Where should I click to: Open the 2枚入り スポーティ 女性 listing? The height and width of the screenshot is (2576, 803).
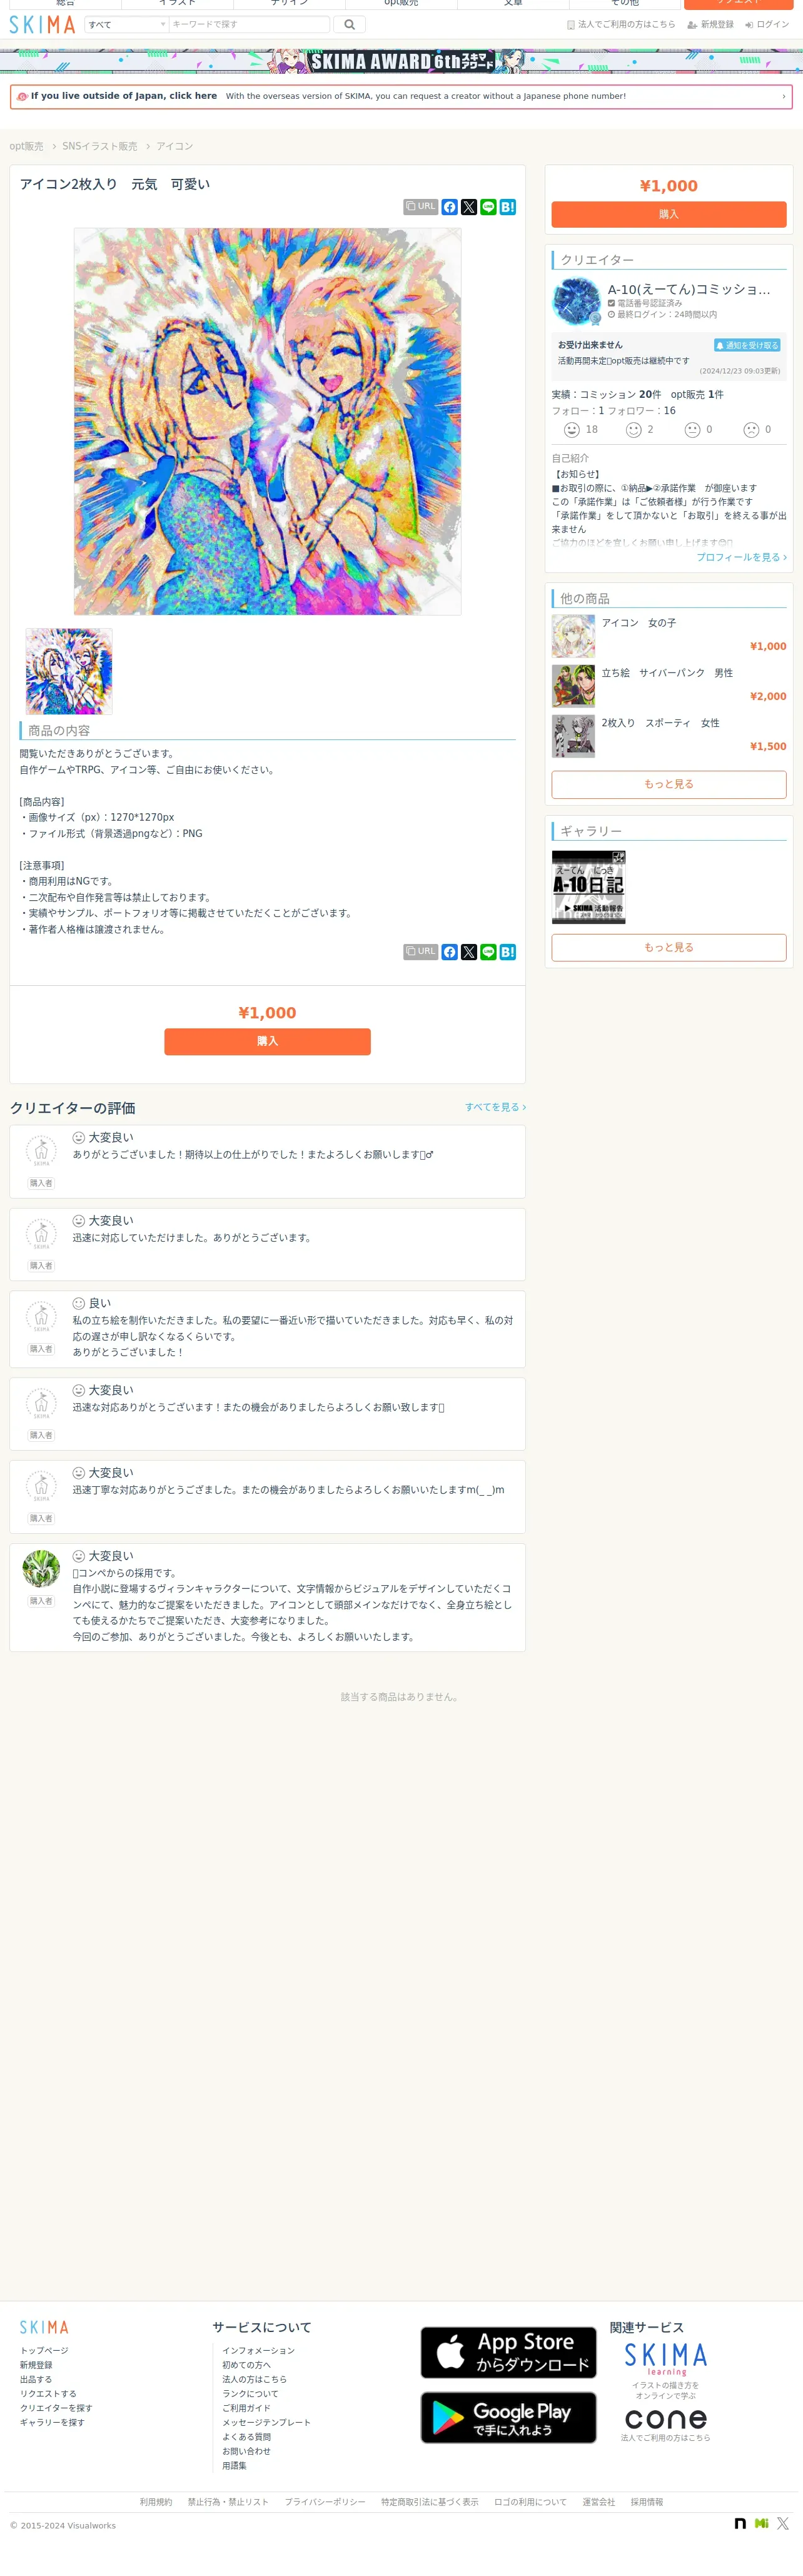tap(669, 736)
